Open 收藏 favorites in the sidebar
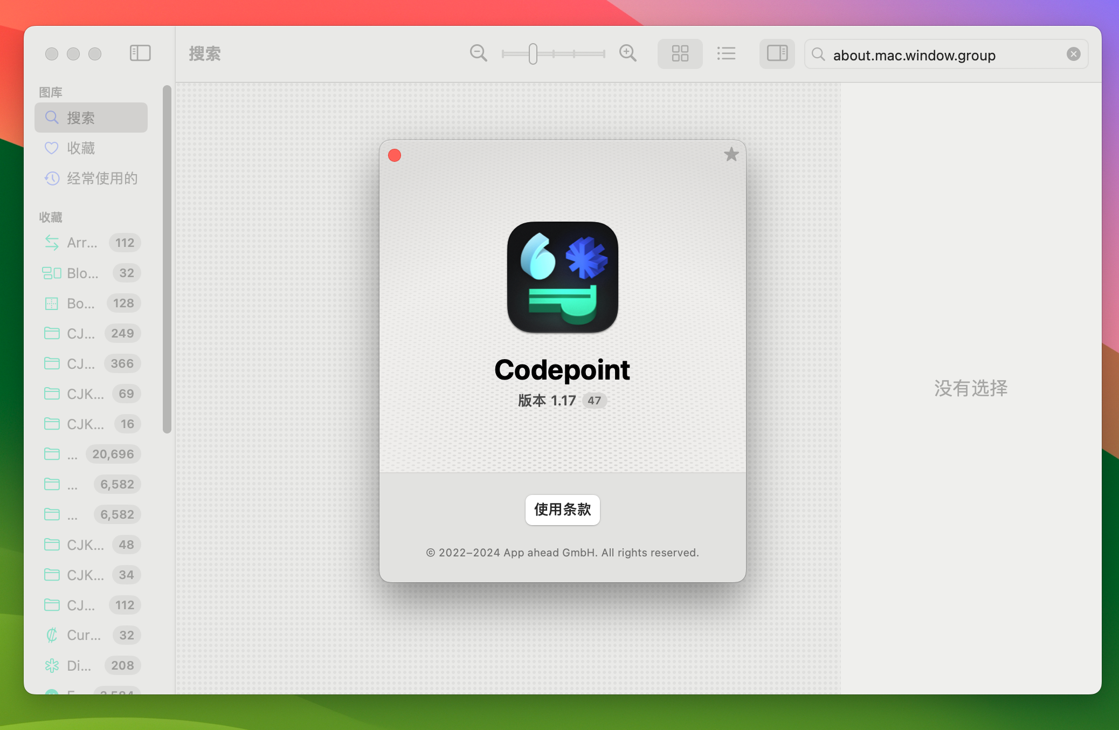 (91, 148)
